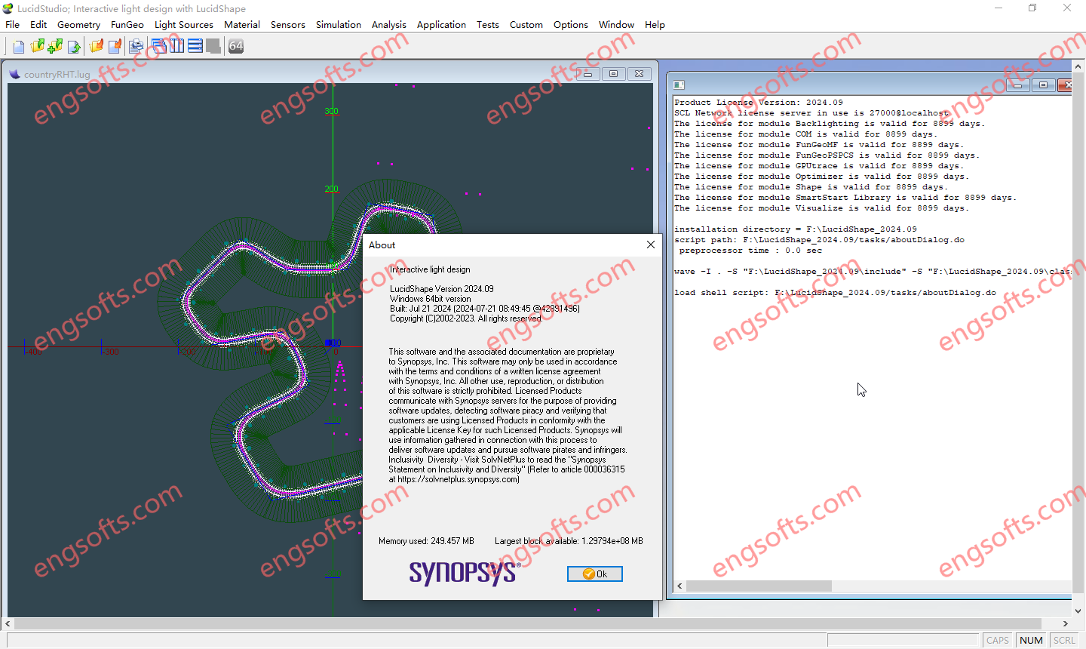Click the 'Built: Jul 21 2024' line
The image size is (1086, 649).
click(485, 309)
